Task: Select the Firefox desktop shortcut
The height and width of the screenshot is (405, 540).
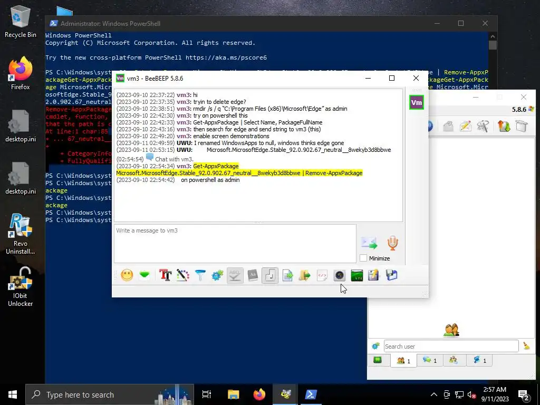Action: [21, 73]
